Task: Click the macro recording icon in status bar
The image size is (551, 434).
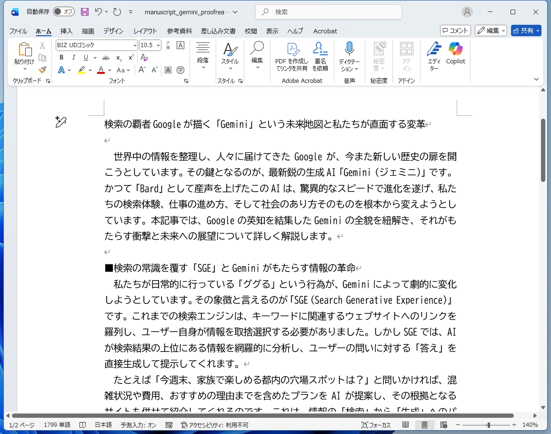Action: click(x=169, y=425)
